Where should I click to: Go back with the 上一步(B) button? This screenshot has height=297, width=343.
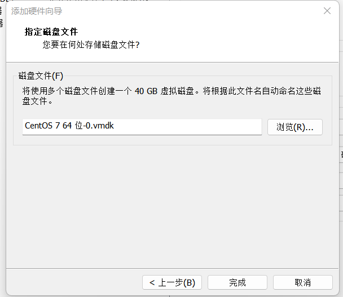(x=172, y=282)
